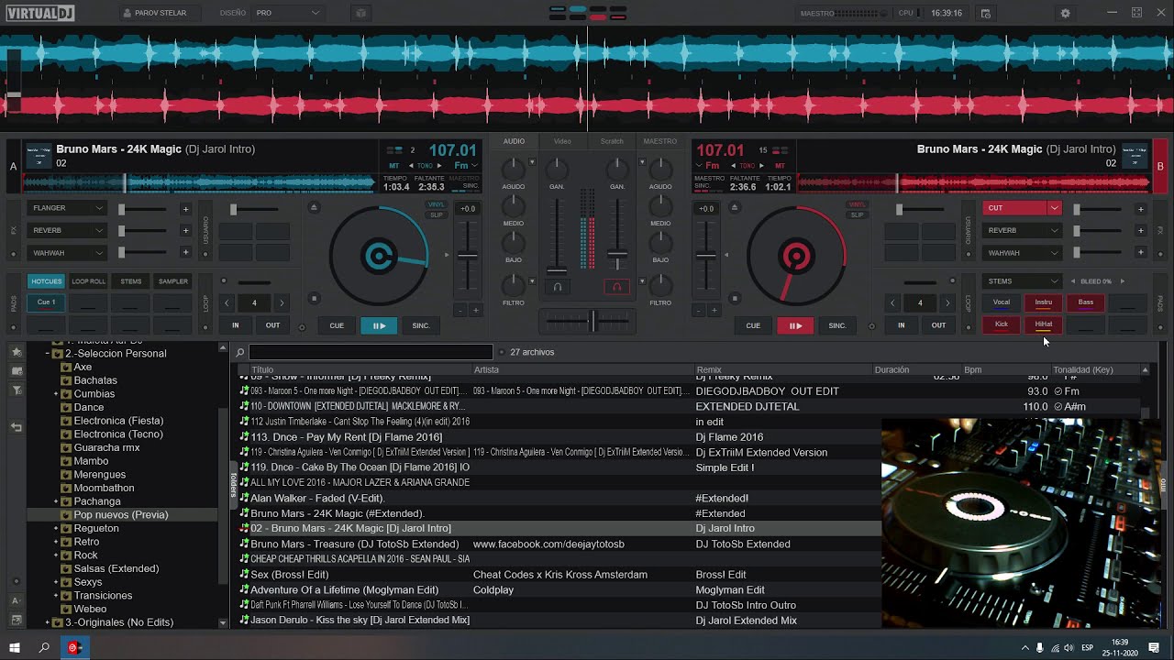Click pitch minus button on deck B
The height and width of the screenshot is (660, 1174).
click(699, 310)
